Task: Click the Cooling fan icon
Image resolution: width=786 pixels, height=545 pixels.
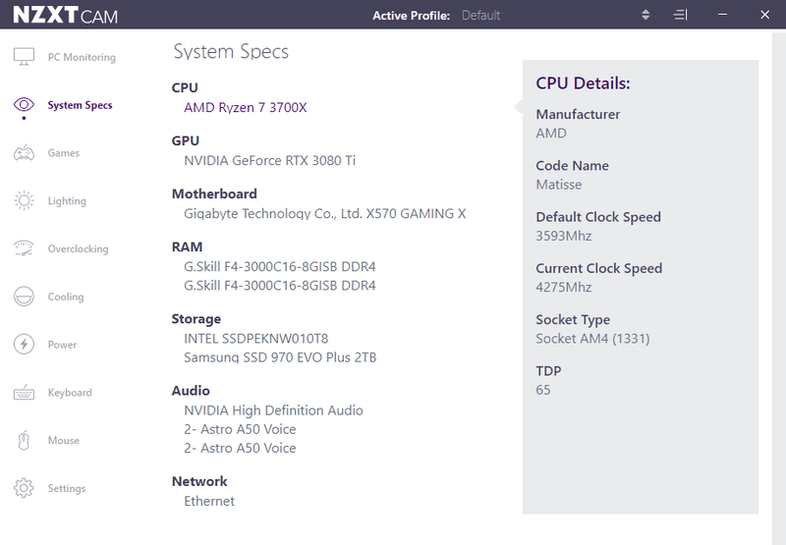Action: click(x=25, y=297)
